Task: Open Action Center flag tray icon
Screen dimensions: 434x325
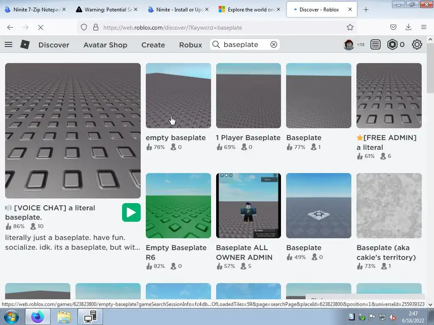Action: (372, 317)
